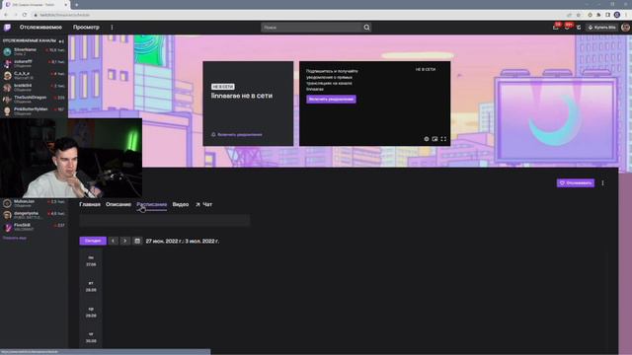The width and height of the screenshot is (632, 355).
Task: Open the schedule calendar date picker
Action: [137, 241]
